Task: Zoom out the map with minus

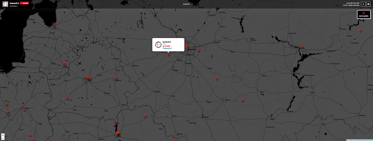Action: click(x=3, y=138)
